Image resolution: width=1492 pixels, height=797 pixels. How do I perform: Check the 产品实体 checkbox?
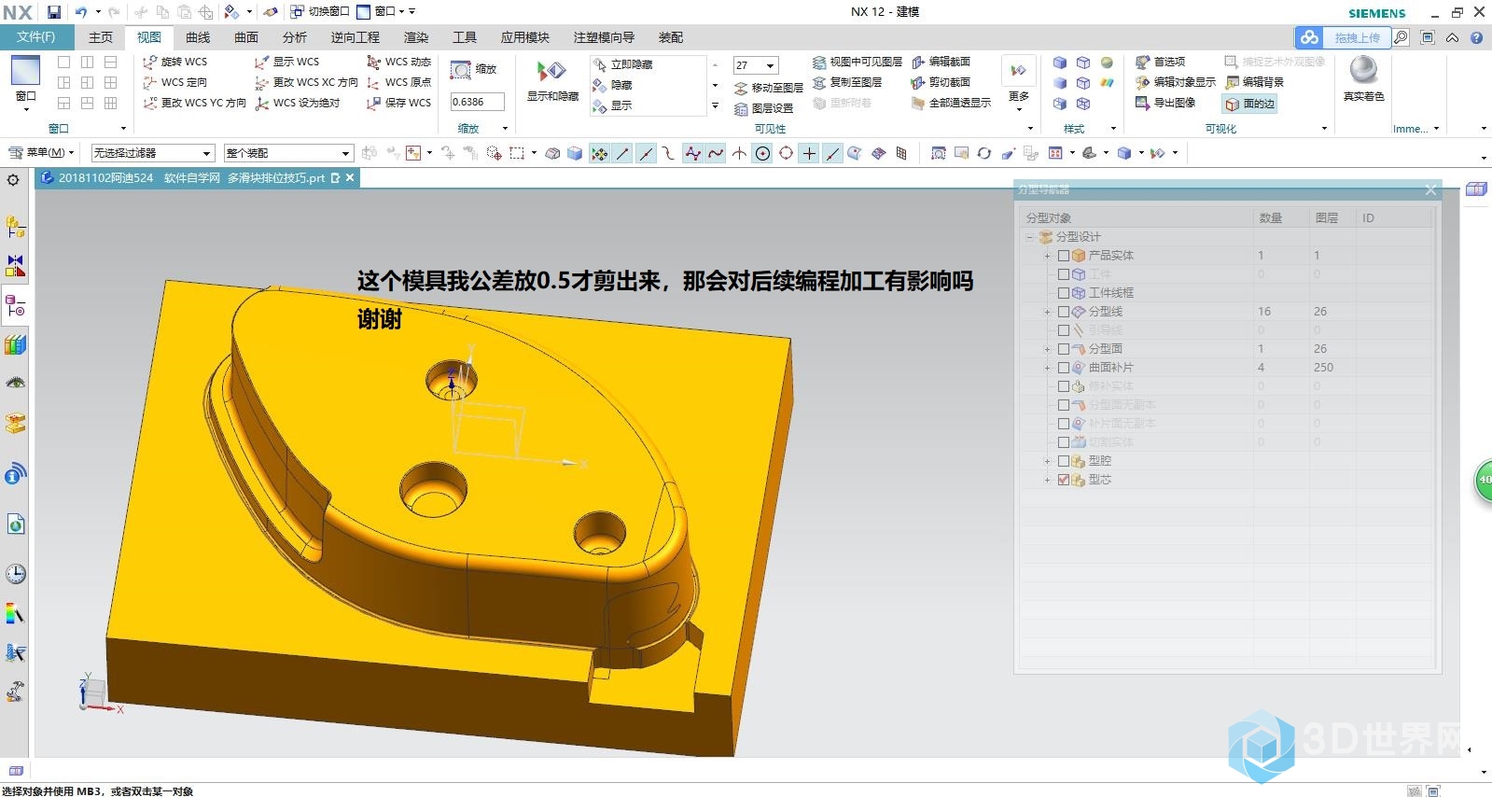(x=1064, y=256)
